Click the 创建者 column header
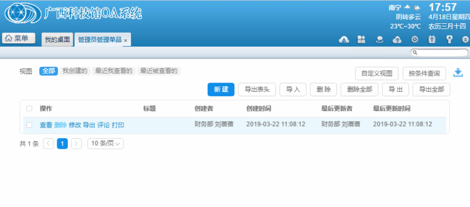 (x=204, y=109)
